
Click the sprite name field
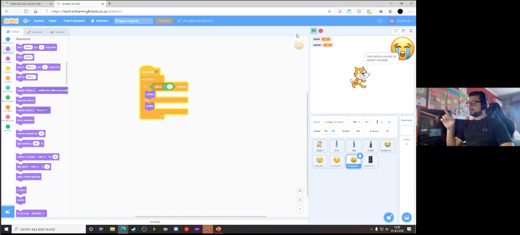coord(335,122)
